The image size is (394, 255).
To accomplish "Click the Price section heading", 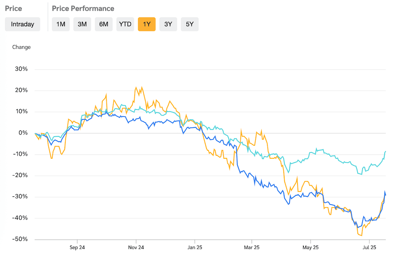I will pyautogui.click(x=13, y=8).
